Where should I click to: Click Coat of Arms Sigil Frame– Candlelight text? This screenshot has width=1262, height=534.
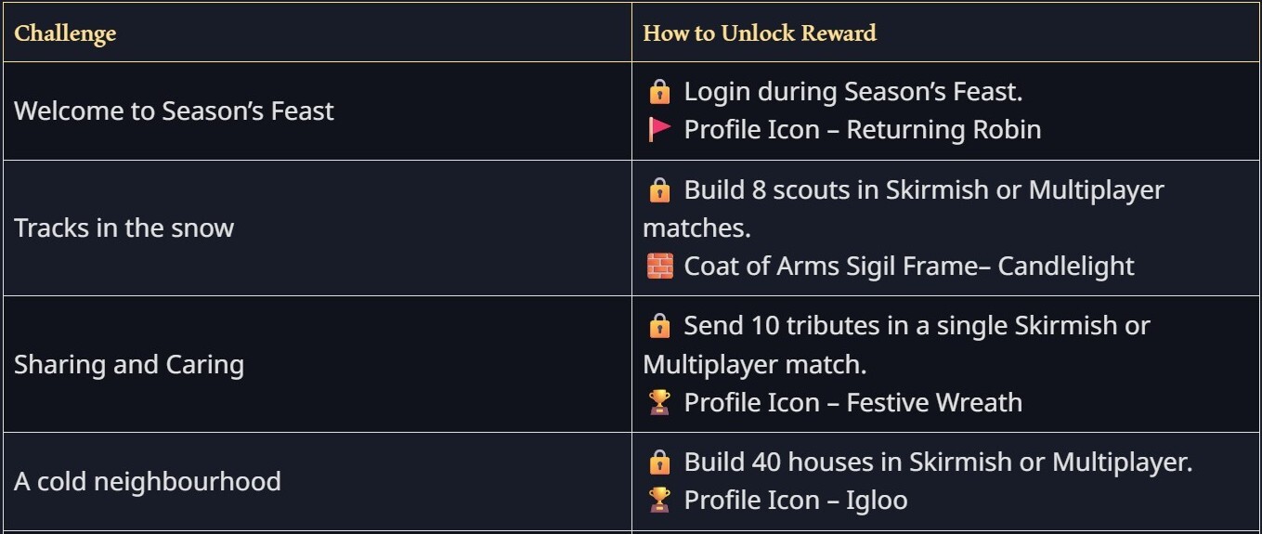(x=908, y=267)
